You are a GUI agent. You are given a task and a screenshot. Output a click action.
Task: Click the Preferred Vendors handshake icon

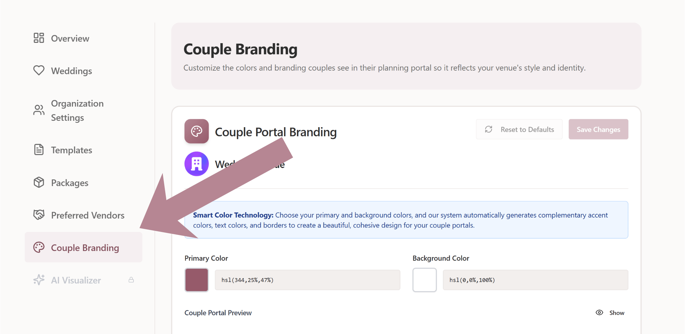coord(39,215)
